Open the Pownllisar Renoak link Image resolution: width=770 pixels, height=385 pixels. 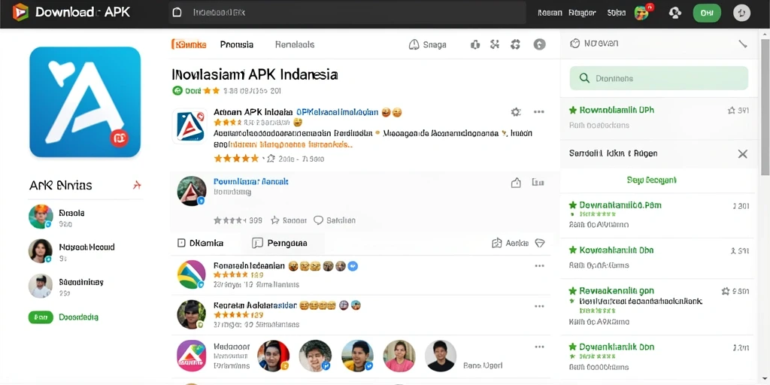click(x=251, y=181)
